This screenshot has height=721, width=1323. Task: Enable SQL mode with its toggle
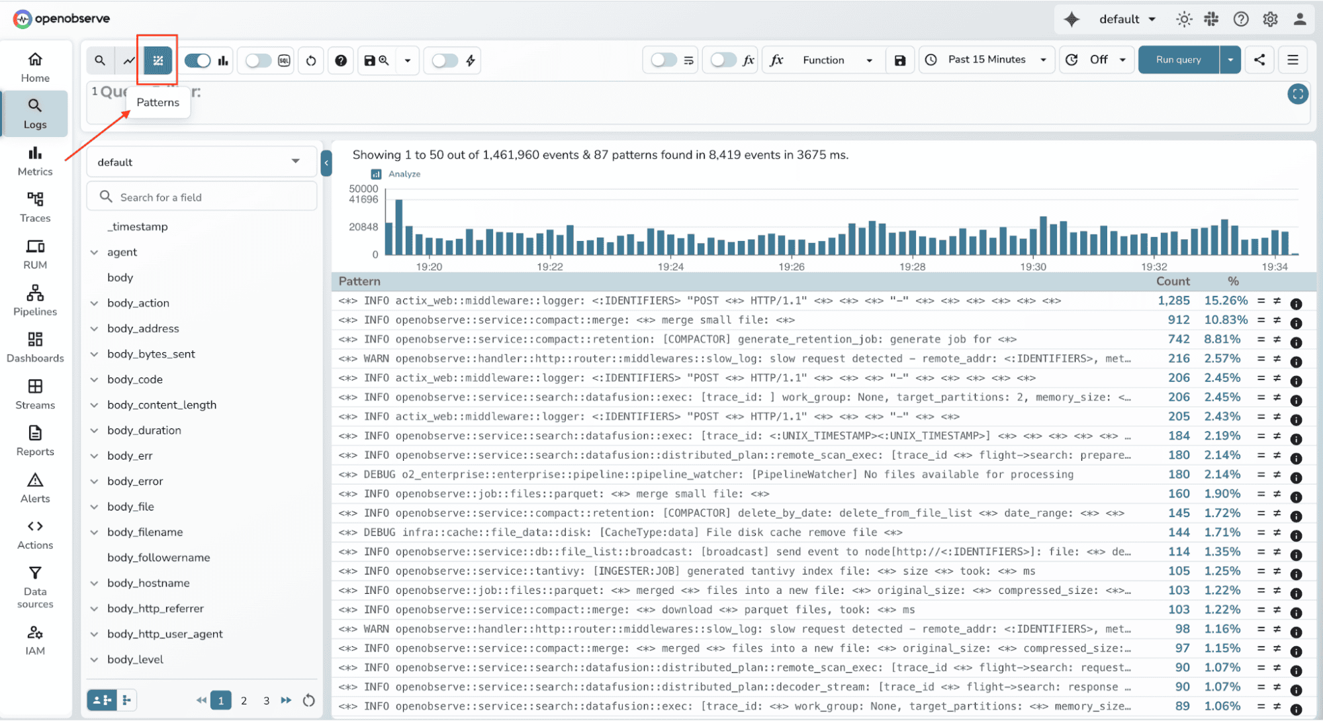(x=258, y=60)
